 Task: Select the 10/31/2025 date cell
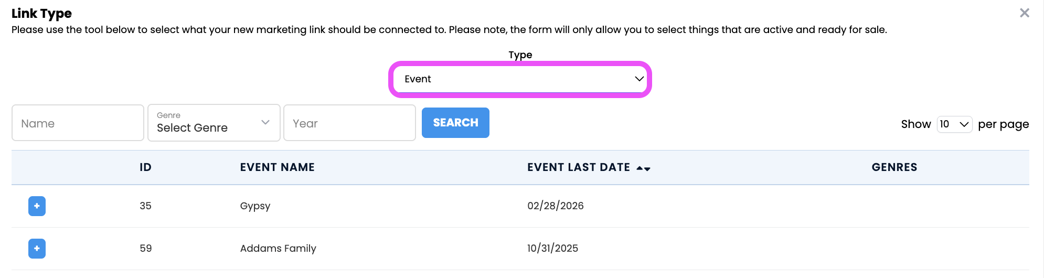pos(552,249)
